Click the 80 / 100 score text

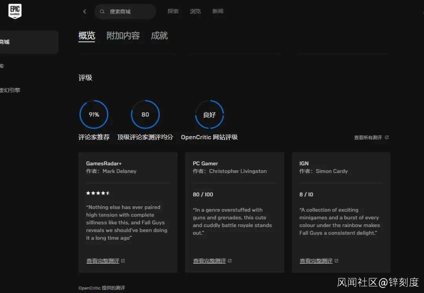[203, 195]
